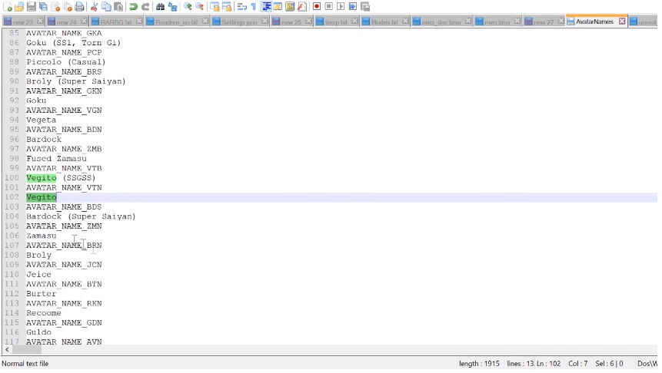
Task: Save all open files
Action: [x=43, y=6]
